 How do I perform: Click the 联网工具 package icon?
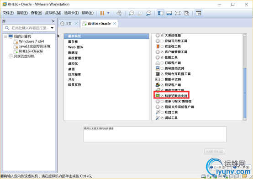[x=158, y=112]
